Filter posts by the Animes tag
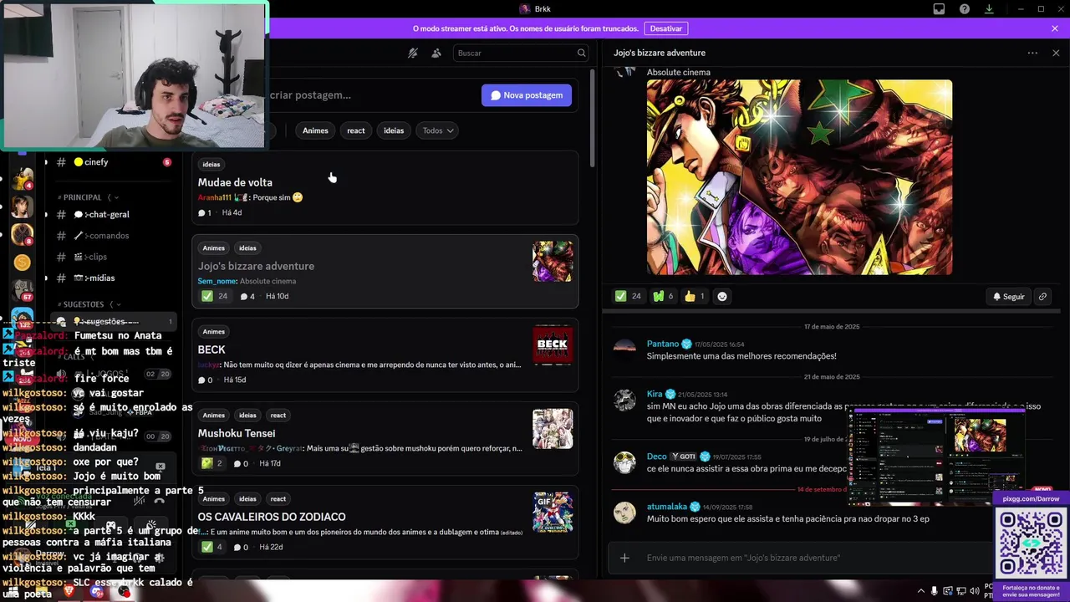 [x=315, y=130]
